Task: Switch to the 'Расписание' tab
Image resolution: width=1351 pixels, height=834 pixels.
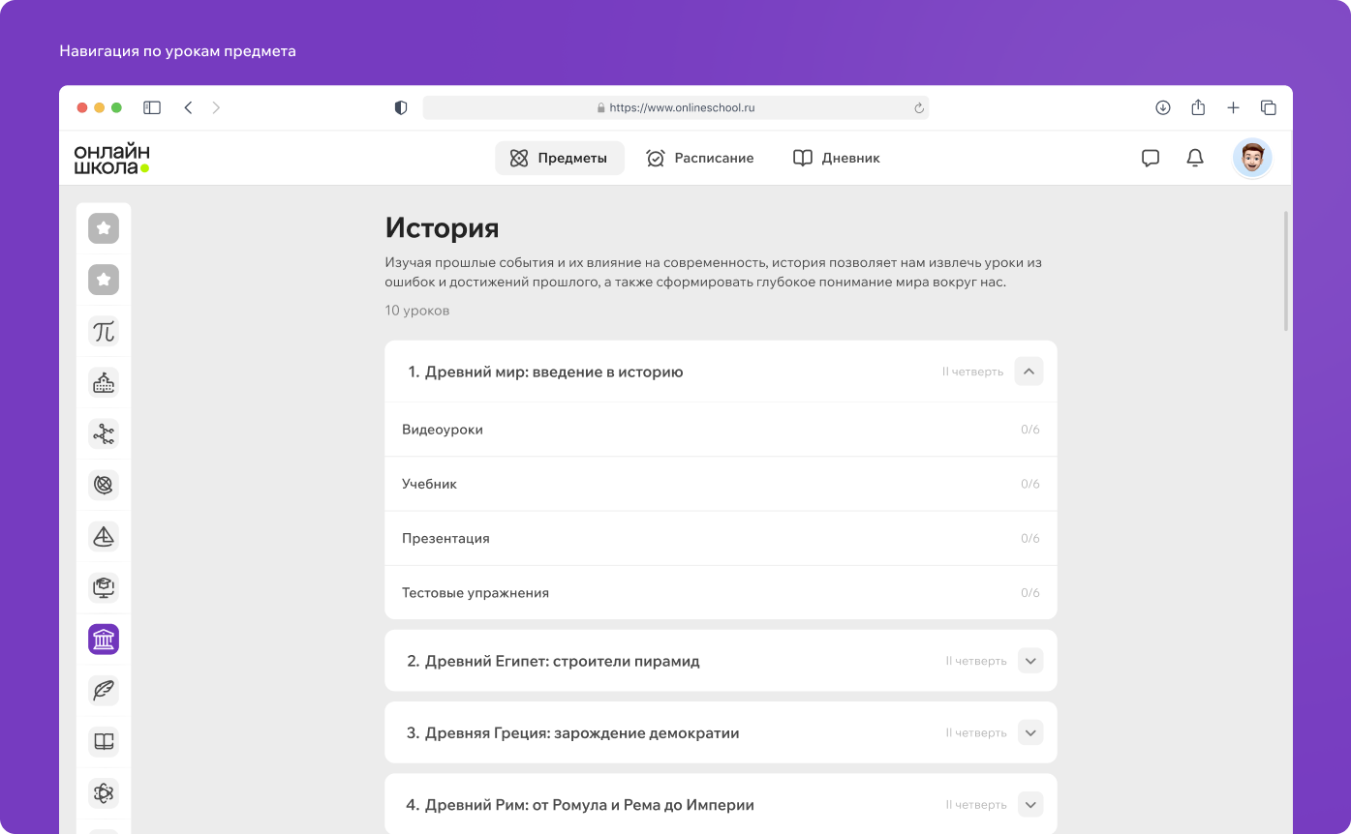Action: [700, 158]
